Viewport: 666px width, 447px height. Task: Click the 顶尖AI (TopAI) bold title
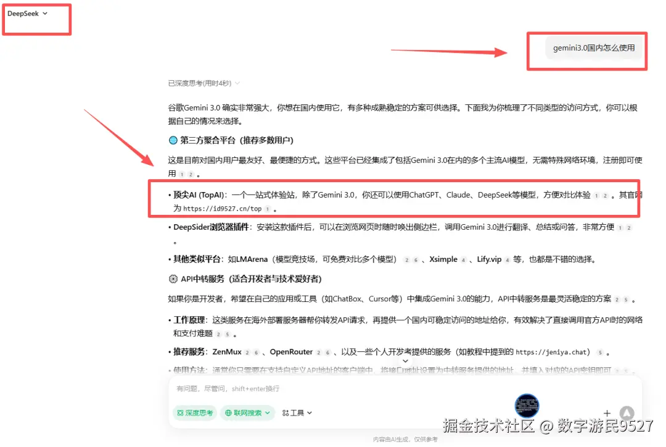tap(199, 195)
